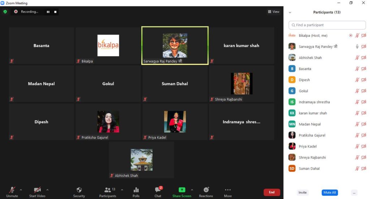This screenshot has height=199, width=370.
Task: Start Video from the toolbar
Action: point(37,190)
